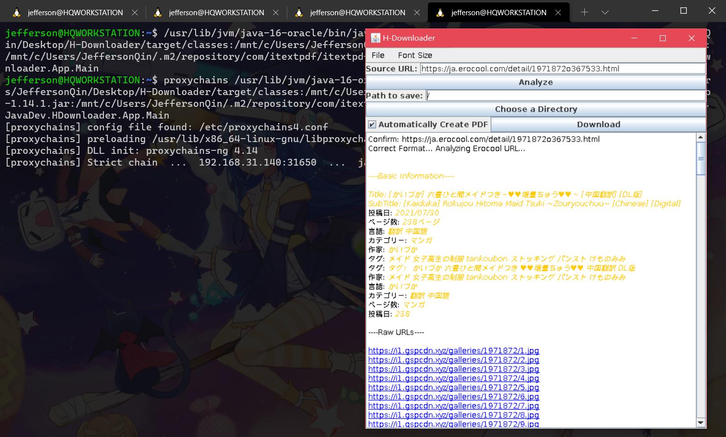726x437 pixels.
Task: Open raw URL link ending 8.jpg
Action: click(453, 415)
